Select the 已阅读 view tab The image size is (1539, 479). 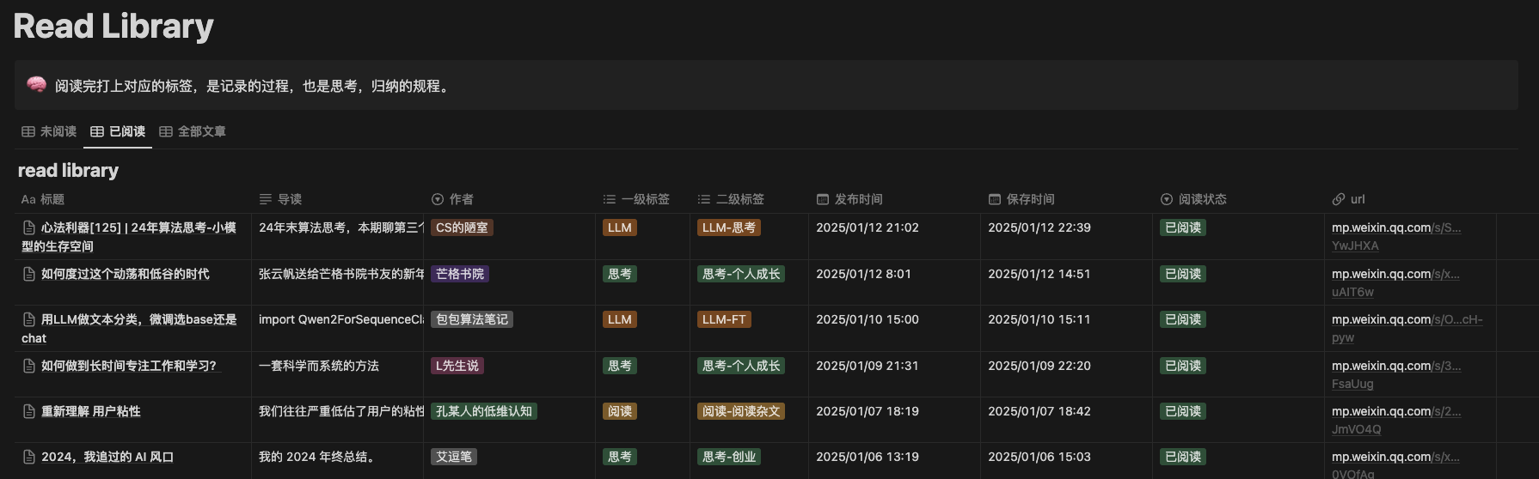tap(118, 131)
